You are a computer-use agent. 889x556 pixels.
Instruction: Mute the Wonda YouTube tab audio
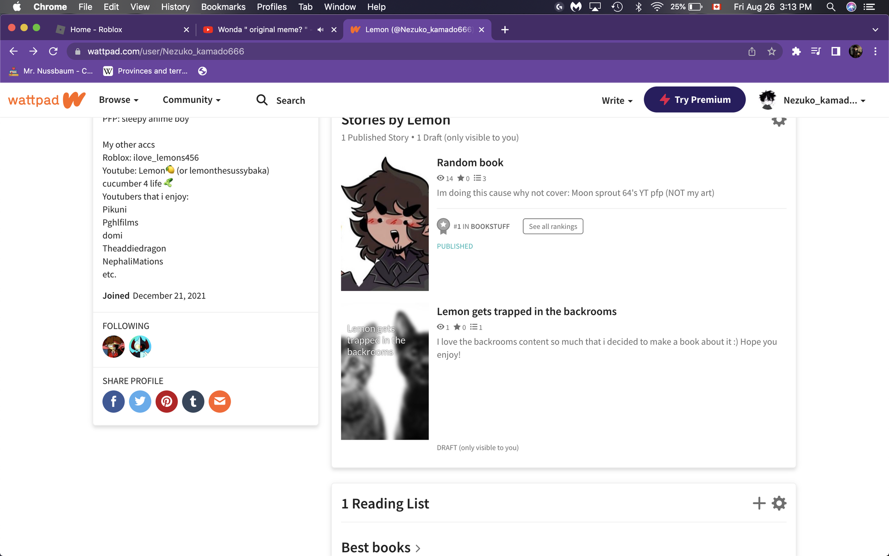[x=320, y=30]
